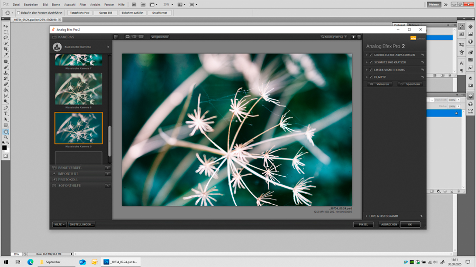Uncheck the Schmutz und Kratzer filter

coord(371,62)
